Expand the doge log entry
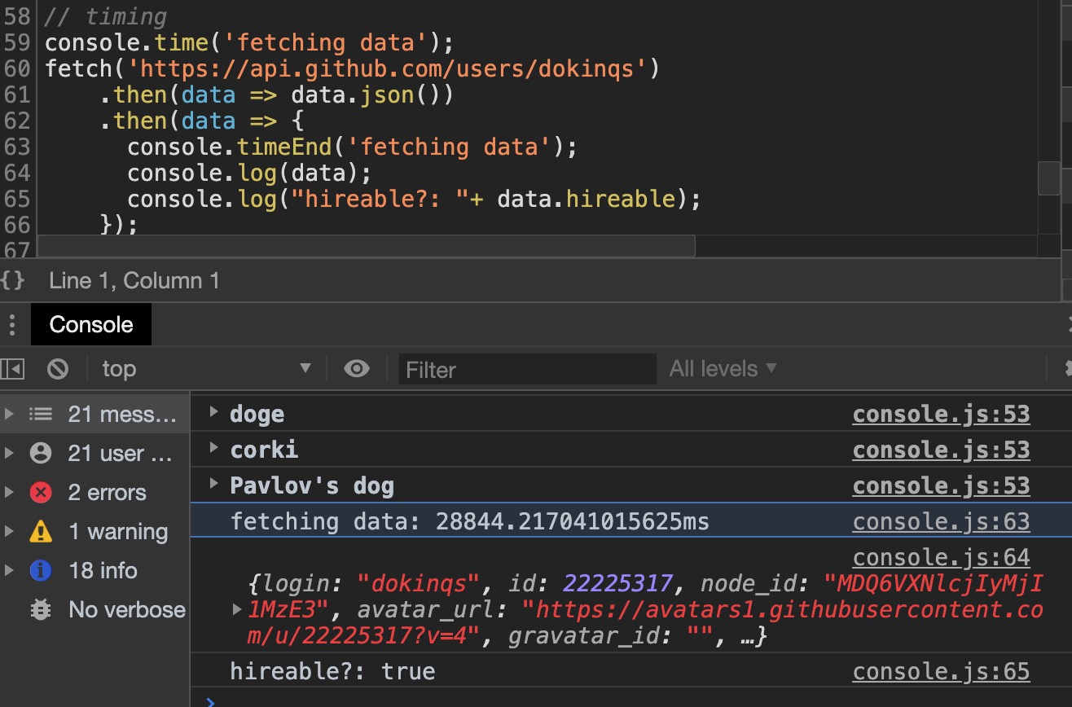This screenshot has width=1072, height=707. pyautogui.click(x=213, y=412)
